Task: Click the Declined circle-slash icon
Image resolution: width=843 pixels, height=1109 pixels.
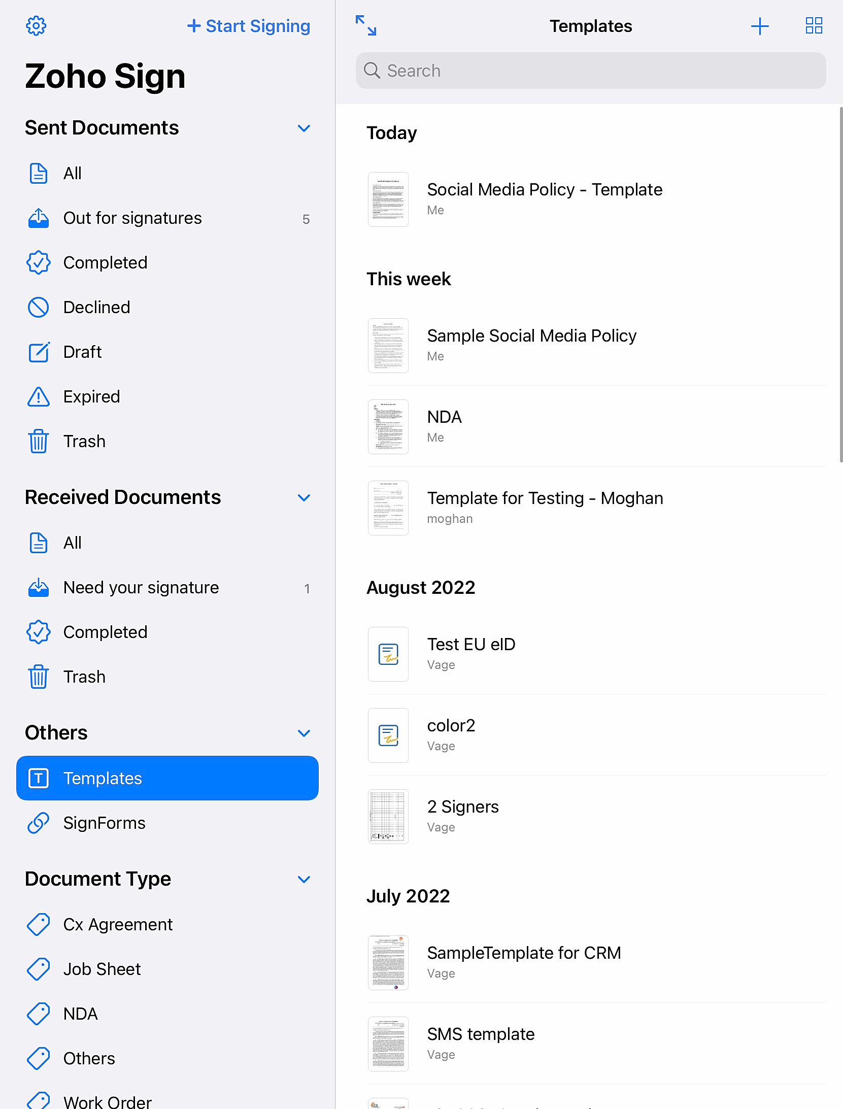Action: click(x=39, y=307)
